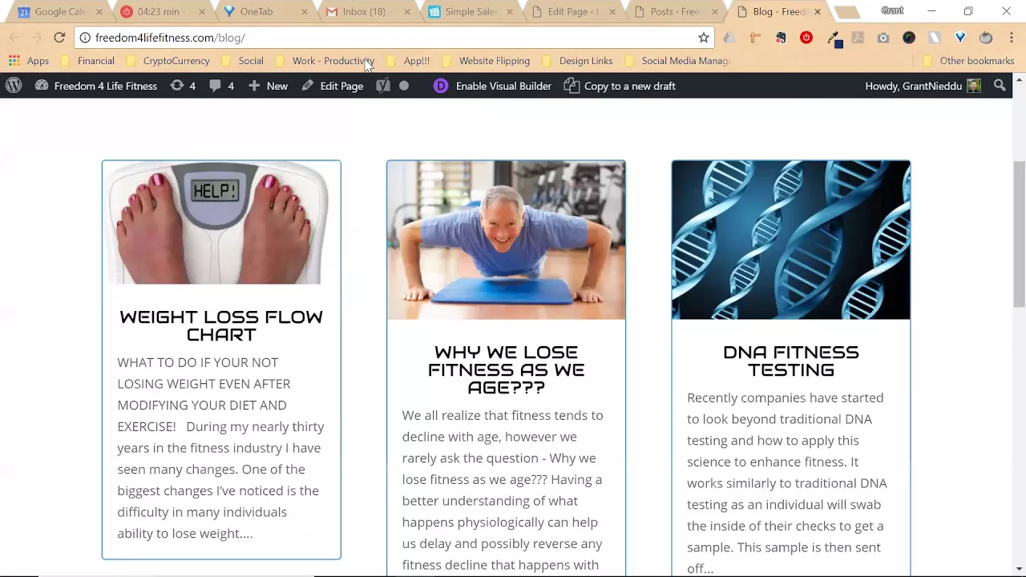Image resolution: width=1026 pixels, height=577 pixels.
Task: Open the tomato timer extension
Action: click(x=986, y=38)
